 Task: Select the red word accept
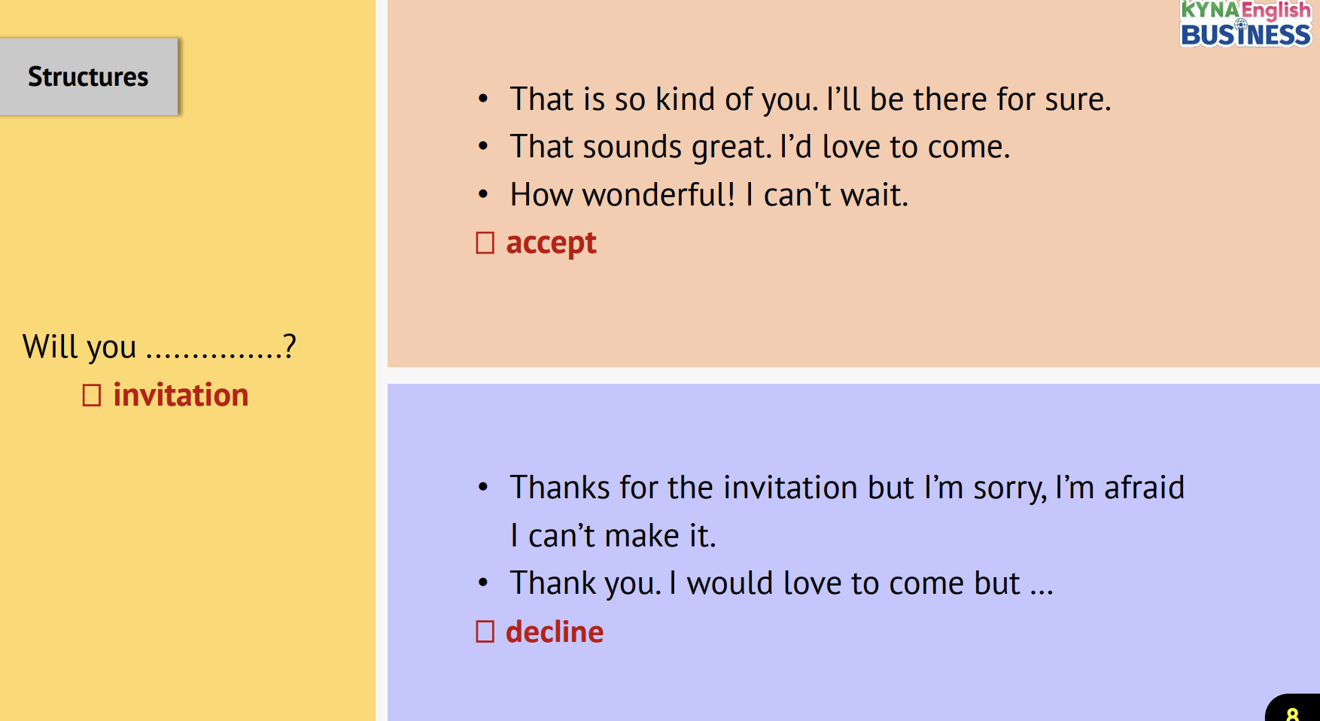[551, 243]
